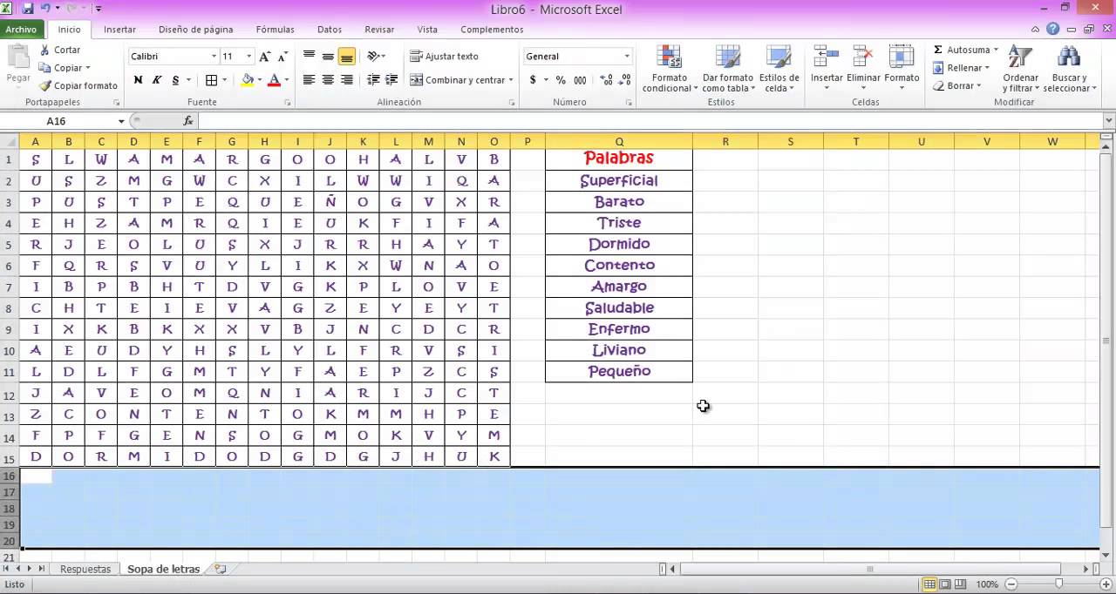Click the accounting currency $ icon
Viewport: 1116px width, 594px height.
tap(533, 80)
